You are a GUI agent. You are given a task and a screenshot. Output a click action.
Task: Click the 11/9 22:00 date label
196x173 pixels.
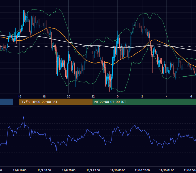pos(93,170)
